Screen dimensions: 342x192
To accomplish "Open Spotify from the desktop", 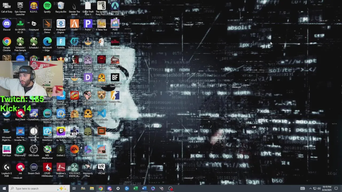I will [47, 7].
